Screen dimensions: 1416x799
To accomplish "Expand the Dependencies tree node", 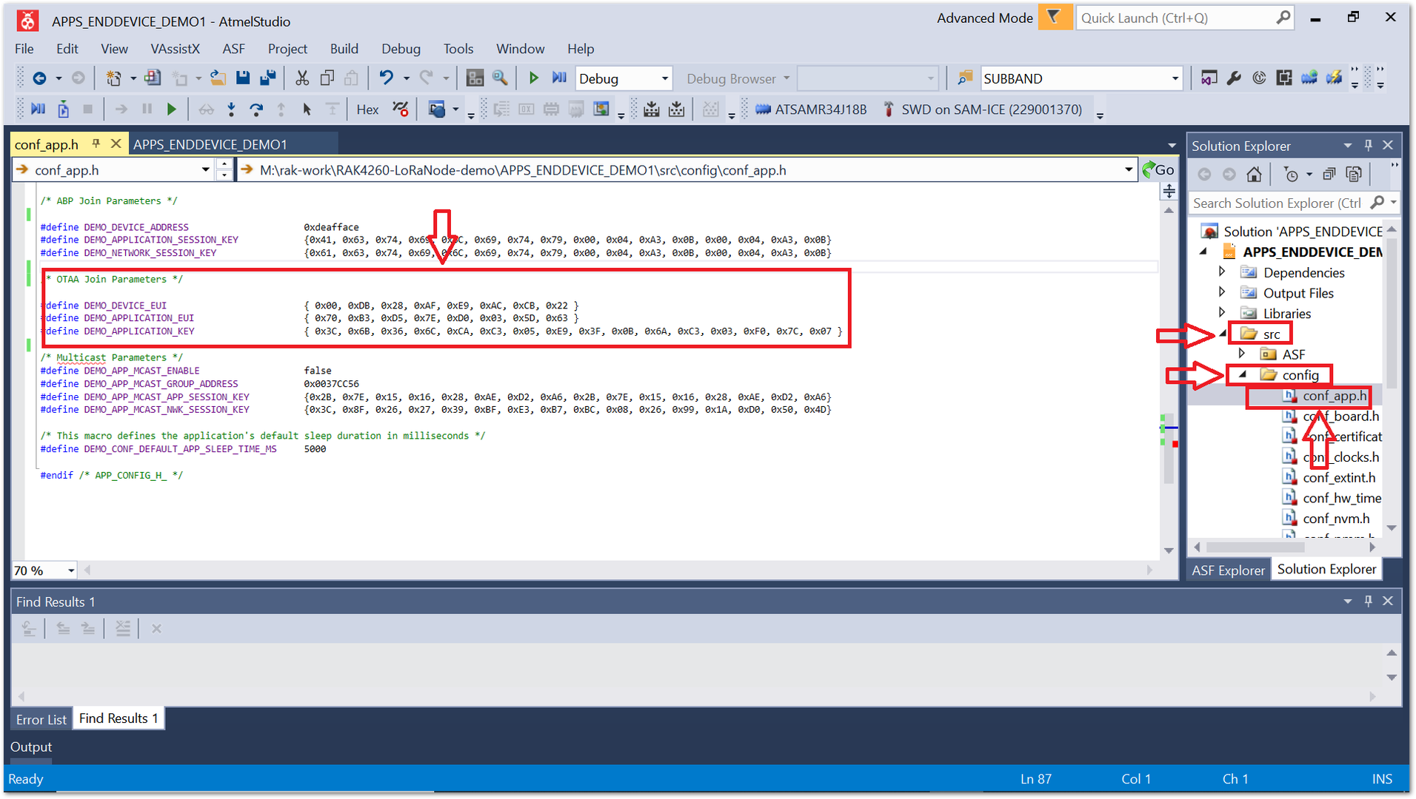I will pyautogui.click(x=1222, y=272).
